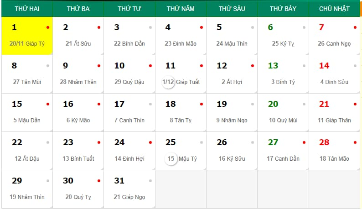The image size is (362, 210).
Task: Open Sunday date number 21
Action: (x=324, y=104)
